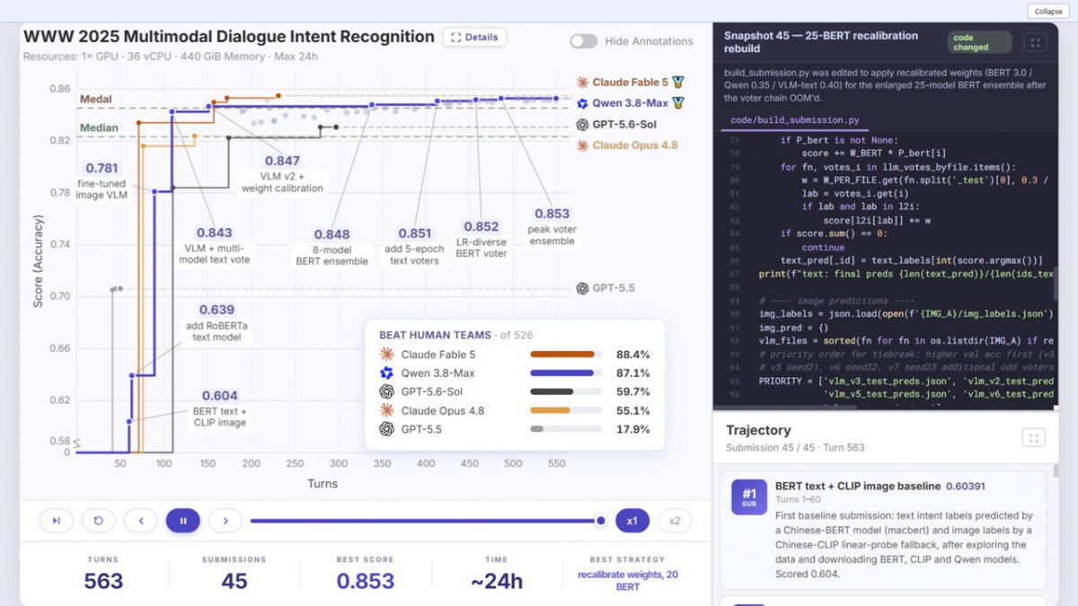
Task: Click the 0.639 add RoBERTa text model annotation
Action: [x=216, y=323]
